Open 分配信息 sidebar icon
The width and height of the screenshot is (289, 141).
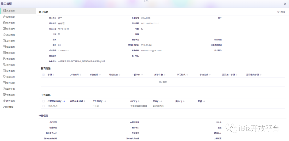[x=4, y=17]
